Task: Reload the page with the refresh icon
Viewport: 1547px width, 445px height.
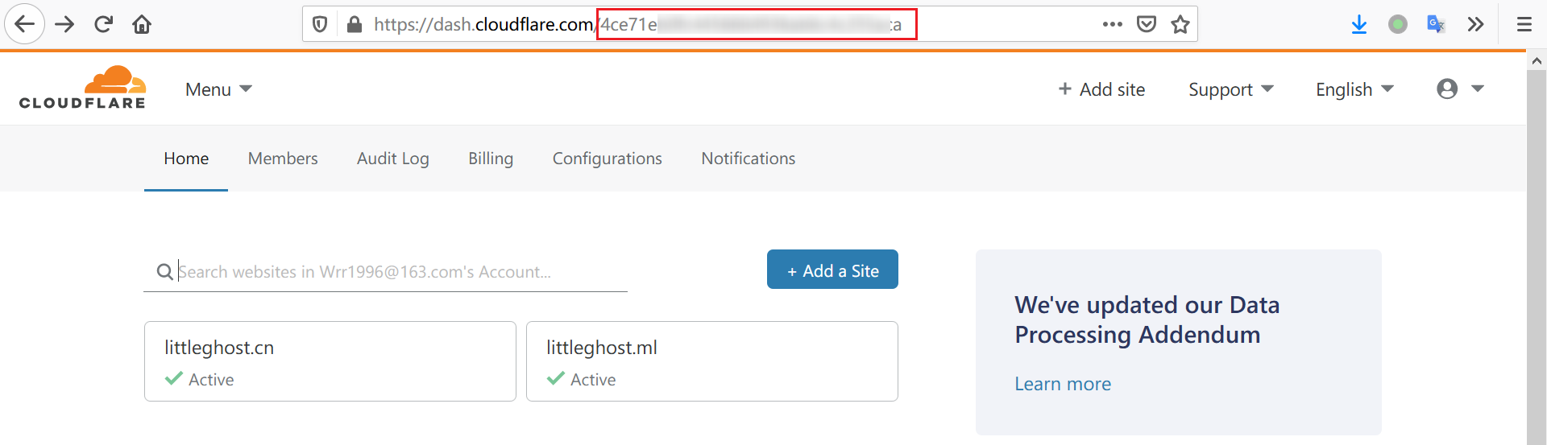Action: [x=103, y=24]
